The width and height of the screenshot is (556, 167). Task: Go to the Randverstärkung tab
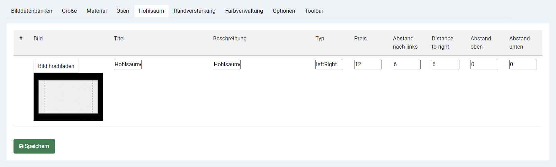(x=195, y=11)
